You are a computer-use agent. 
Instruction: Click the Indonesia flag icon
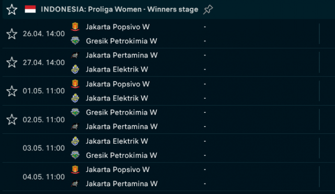[x=30, y=9]
